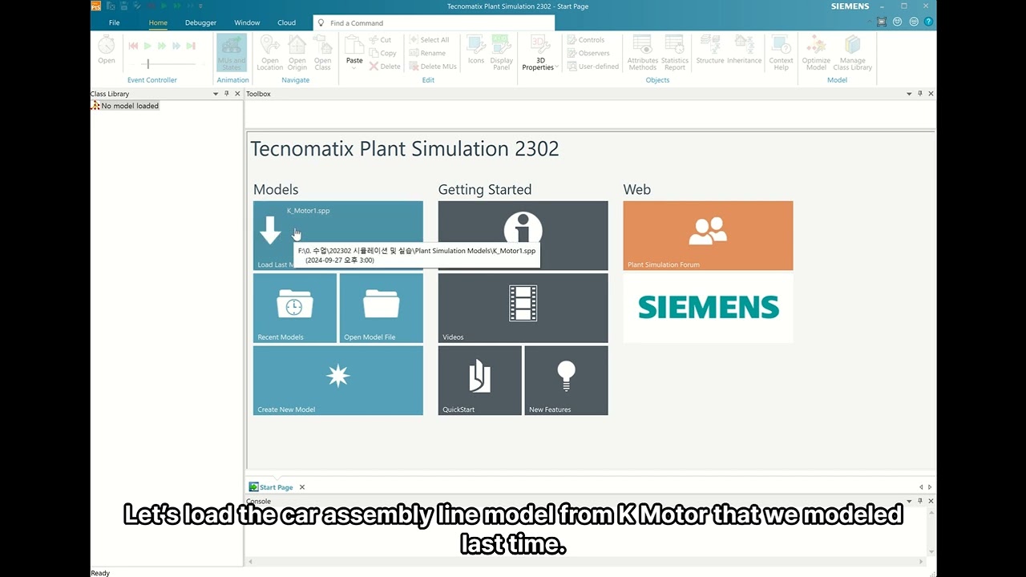This screenshot has height=577, width=1026.
Task: Toggle the MUs and States animation button
Action: (232, 53)
